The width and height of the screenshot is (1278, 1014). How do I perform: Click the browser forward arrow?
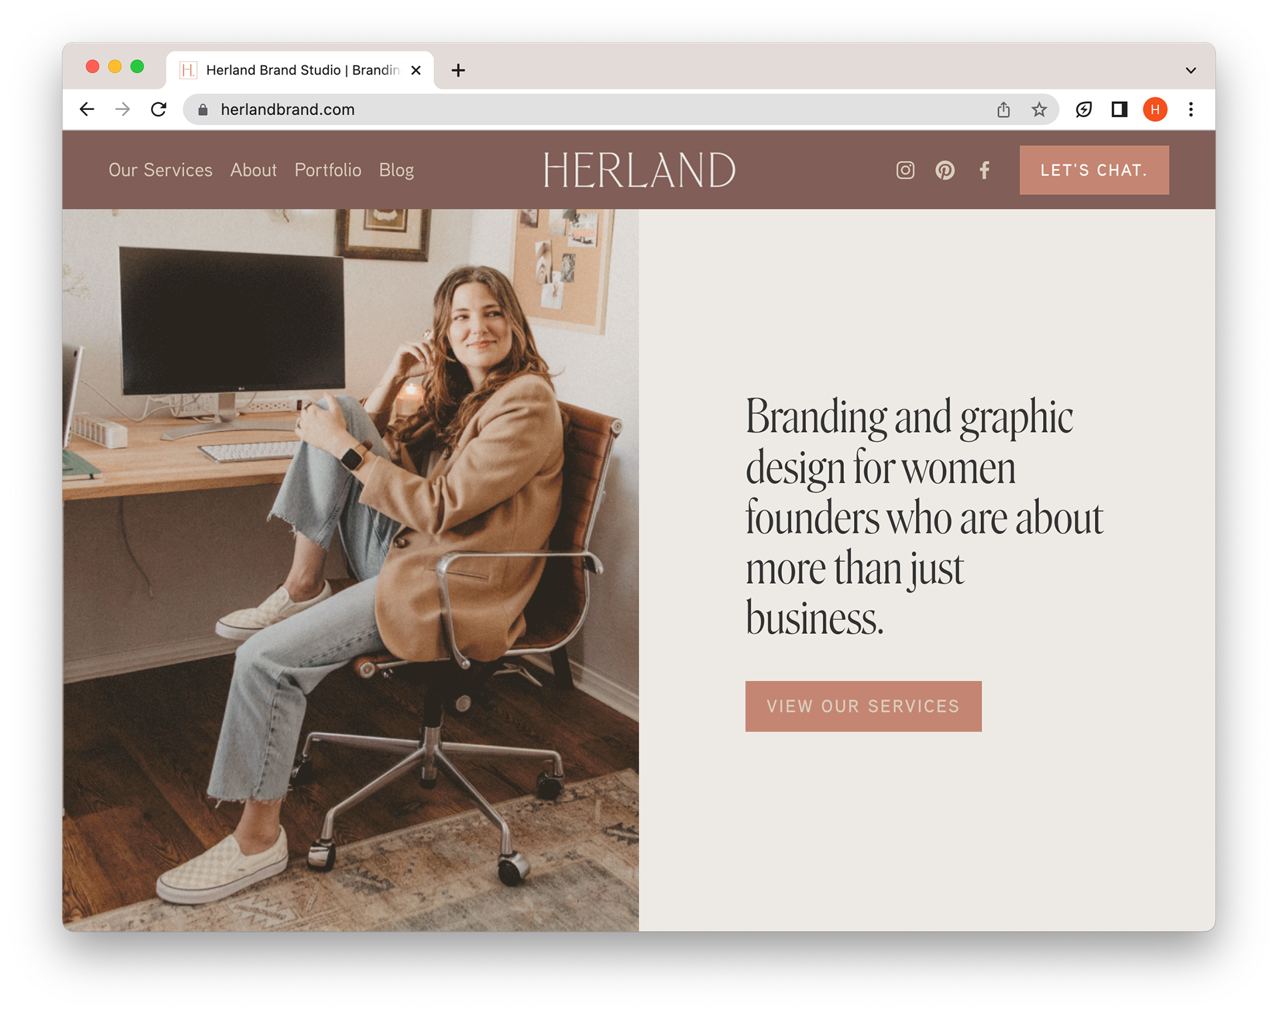[x=122, y=109]
